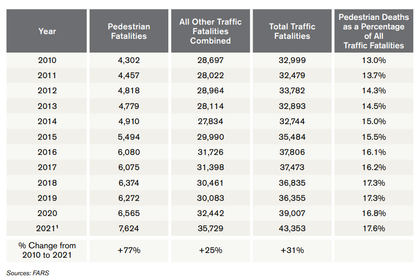420x280 pixels.
Task: Click the +31% change cell
Action: (292, 250)
